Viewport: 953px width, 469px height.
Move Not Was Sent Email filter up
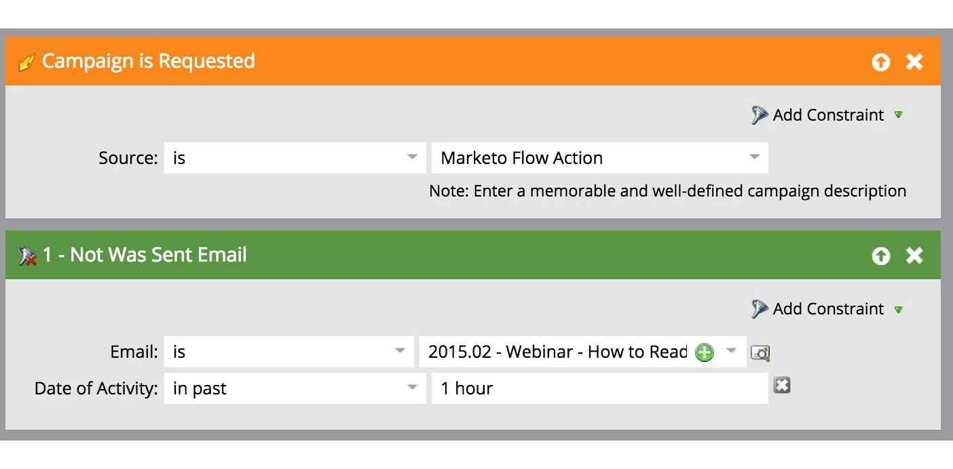[881, 256]
